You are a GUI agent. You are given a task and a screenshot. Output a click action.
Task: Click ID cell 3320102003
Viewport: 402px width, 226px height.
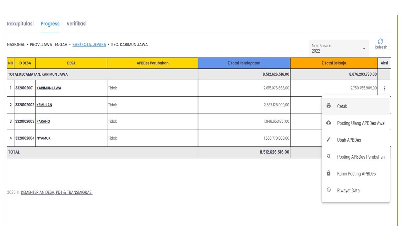[x=24, y=121]
